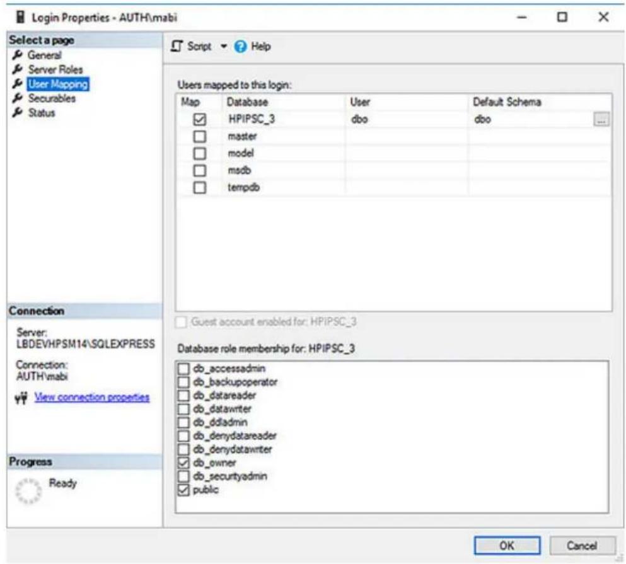Click the Script label in toolbar
The image size is (626, 564).
point(199,46)
